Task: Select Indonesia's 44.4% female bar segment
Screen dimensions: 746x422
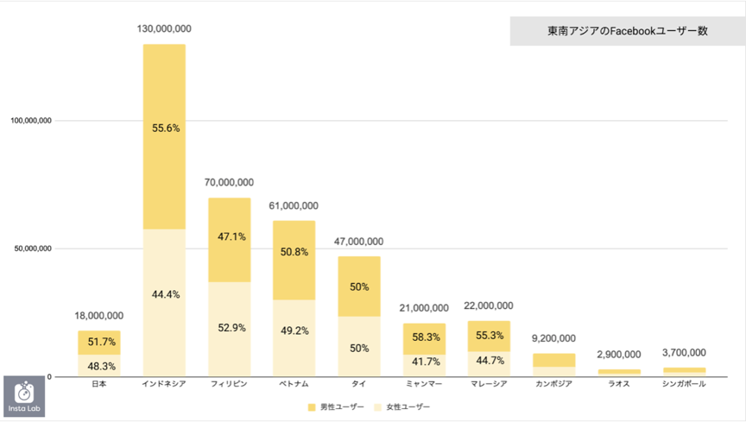Action: point(165,303)
